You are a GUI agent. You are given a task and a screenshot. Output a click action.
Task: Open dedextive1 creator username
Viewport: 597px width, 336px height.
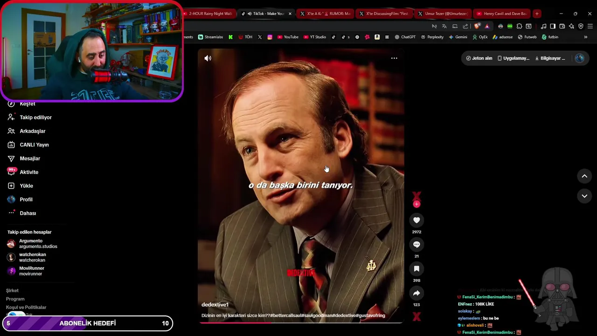pos(215,305)
